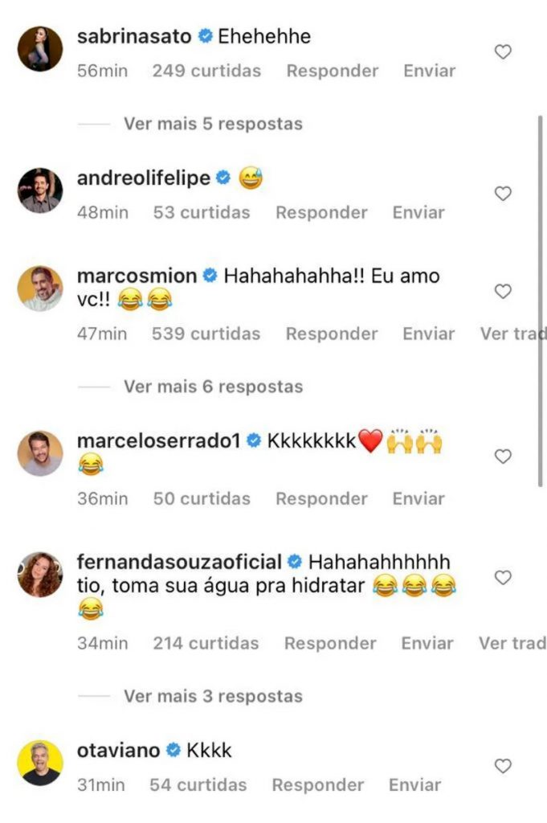Open marcosmion's profile picture
The height and width of the screenshot is (823, 547).
tap(40, 289)
